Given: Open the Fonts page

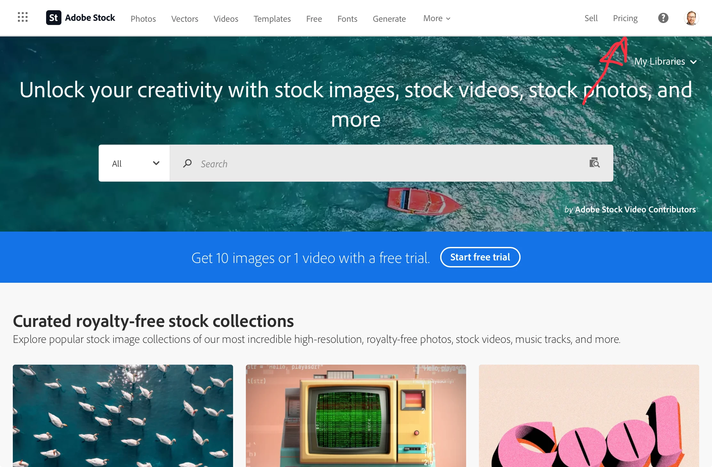Looking at the screenshot, I should [x=347, y=19].
